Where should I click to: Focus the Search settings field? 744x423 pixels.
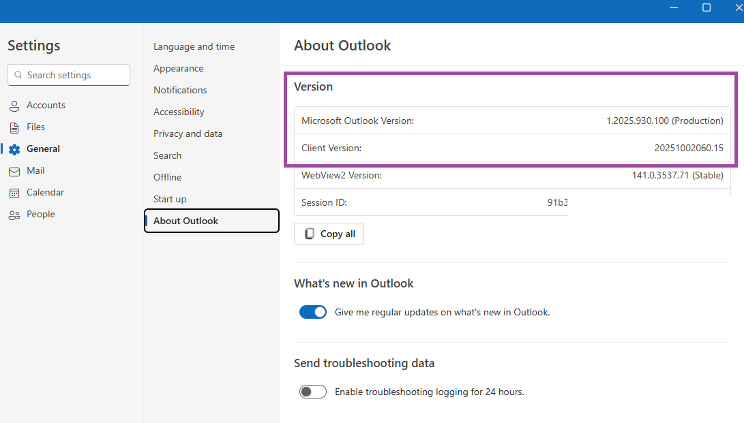[69, 75]
